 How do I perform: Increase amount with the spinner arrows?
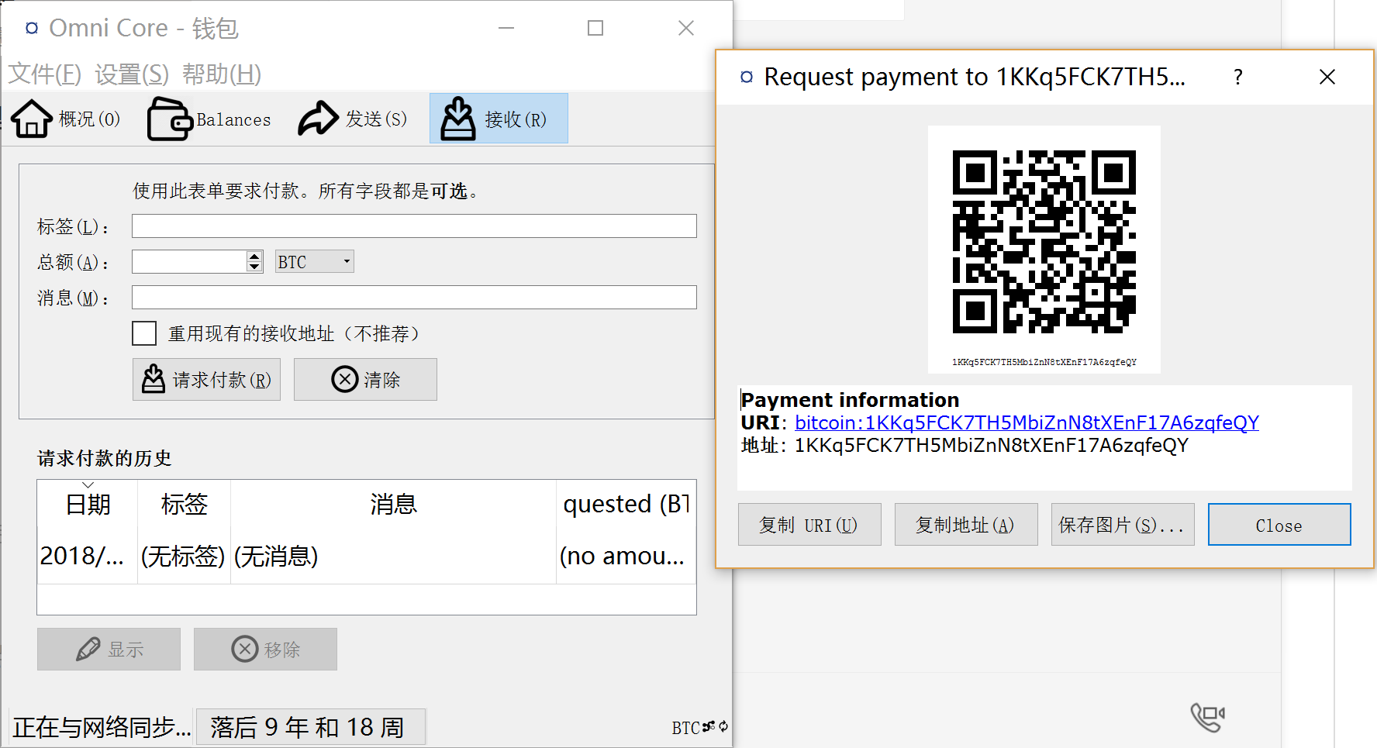tap(254, 256)
